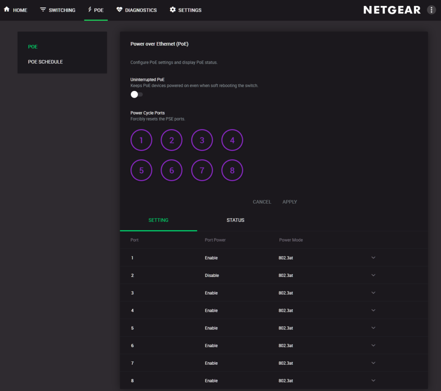Open POE SCHEDULE in the sidebar
This screenshot has height=391, width=441.
(45, 62)
